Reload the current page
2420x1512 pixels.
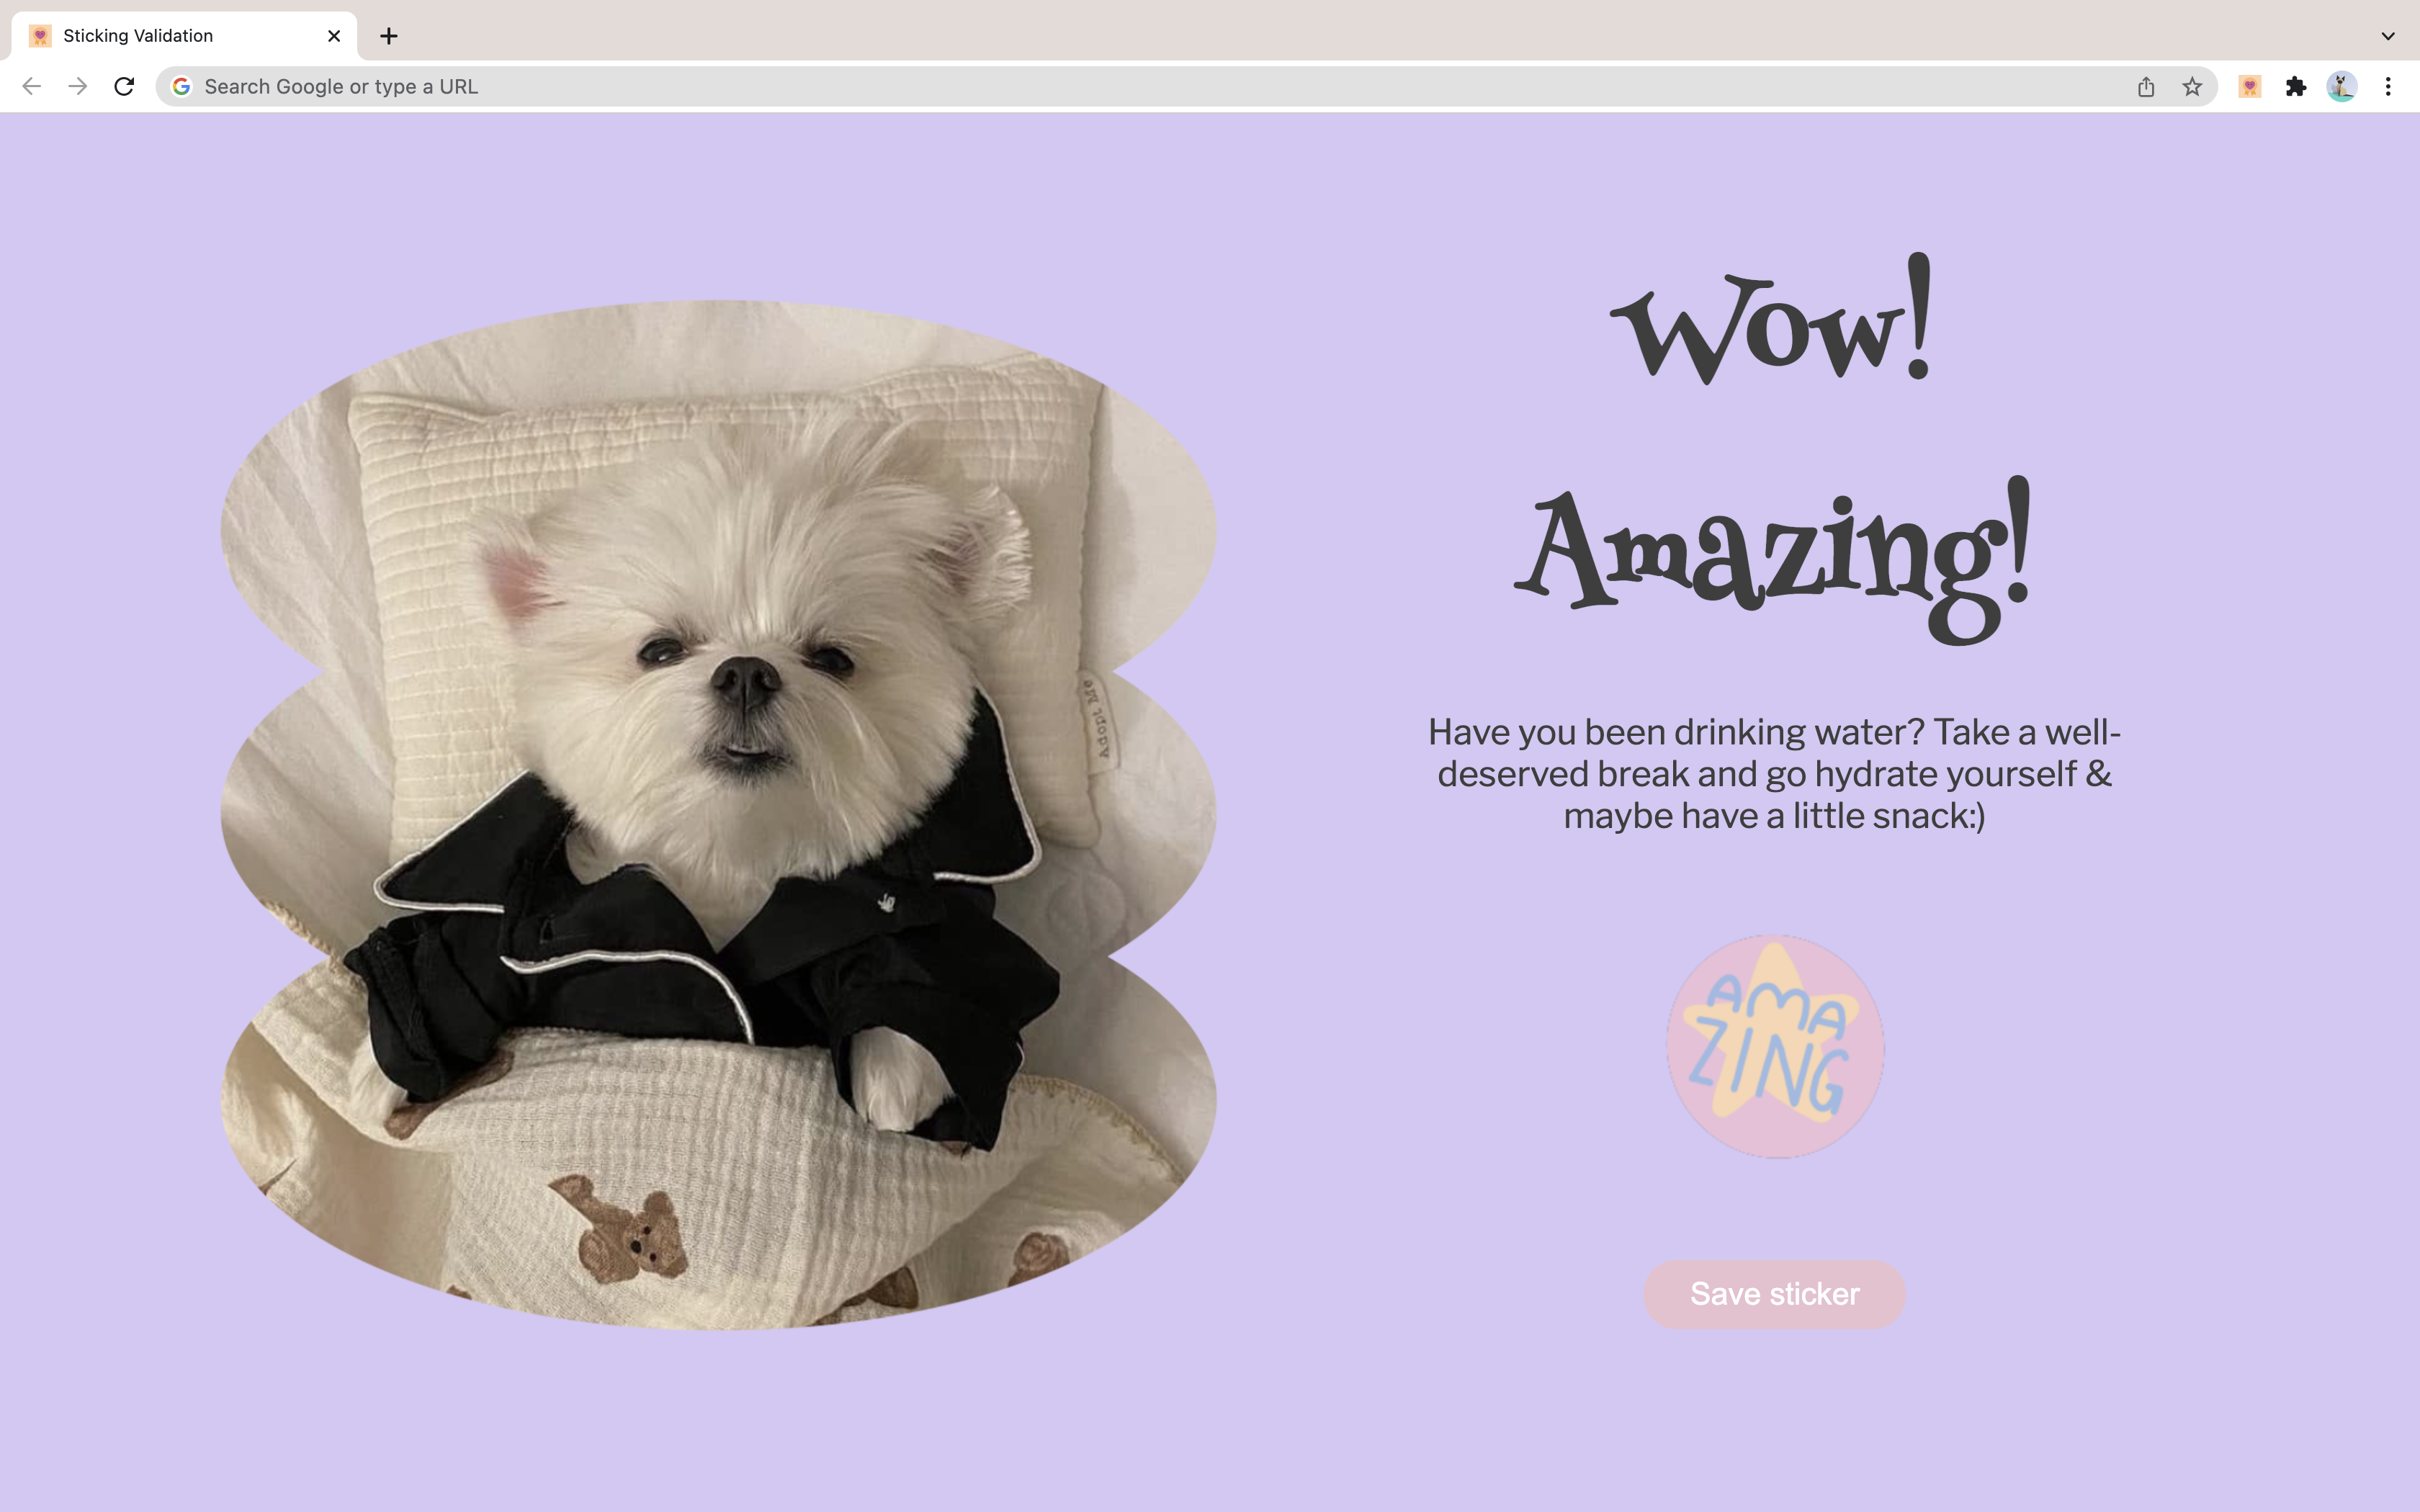tap(124, 87)
